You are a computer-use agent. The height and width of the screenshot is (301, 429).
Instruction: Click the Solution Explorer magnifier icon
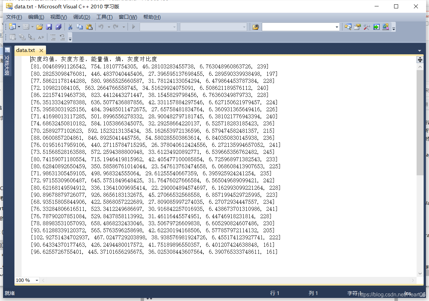348,27
